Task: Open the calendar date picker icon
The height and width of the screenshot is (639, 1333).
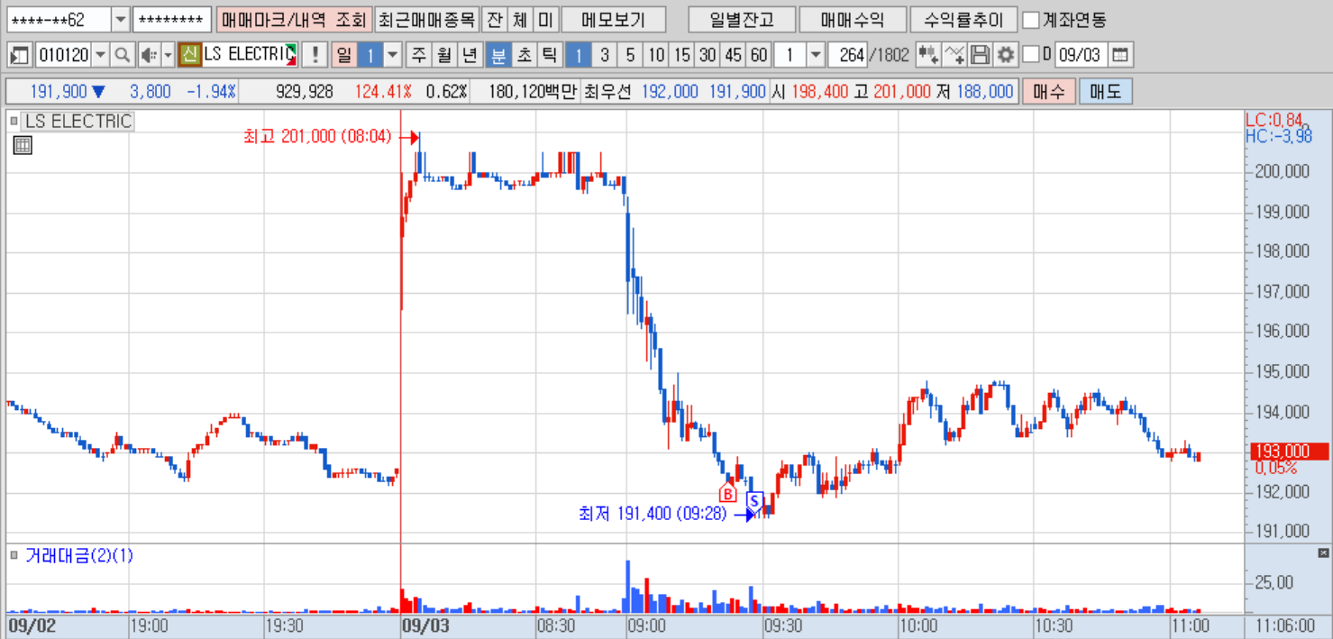Action: (x=1119, y=55)
